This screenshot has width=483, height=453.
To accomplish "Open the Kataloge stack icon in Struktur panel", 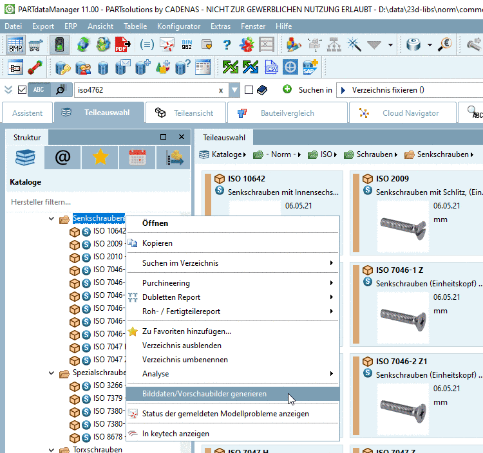I will coord(25,157).
